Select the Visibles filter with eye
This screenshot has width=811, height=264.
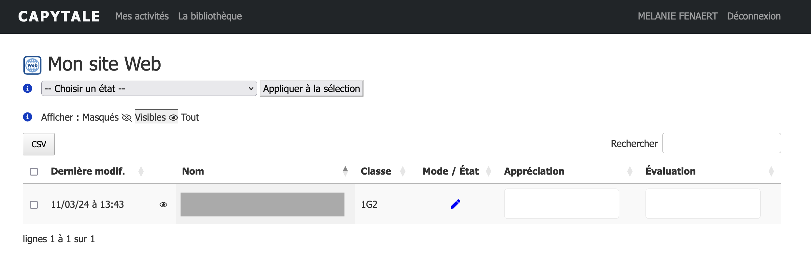click(x=156, y=117)
